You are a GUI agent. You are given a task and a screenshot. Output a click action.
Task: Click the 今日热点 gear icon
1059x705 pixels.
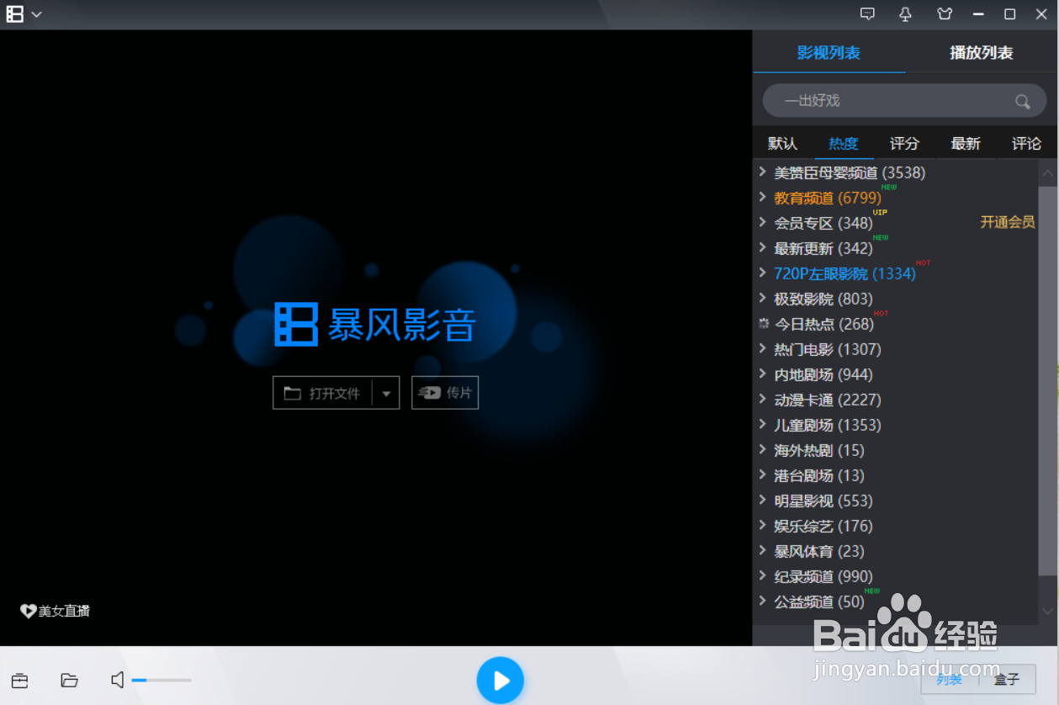point(764,324)
